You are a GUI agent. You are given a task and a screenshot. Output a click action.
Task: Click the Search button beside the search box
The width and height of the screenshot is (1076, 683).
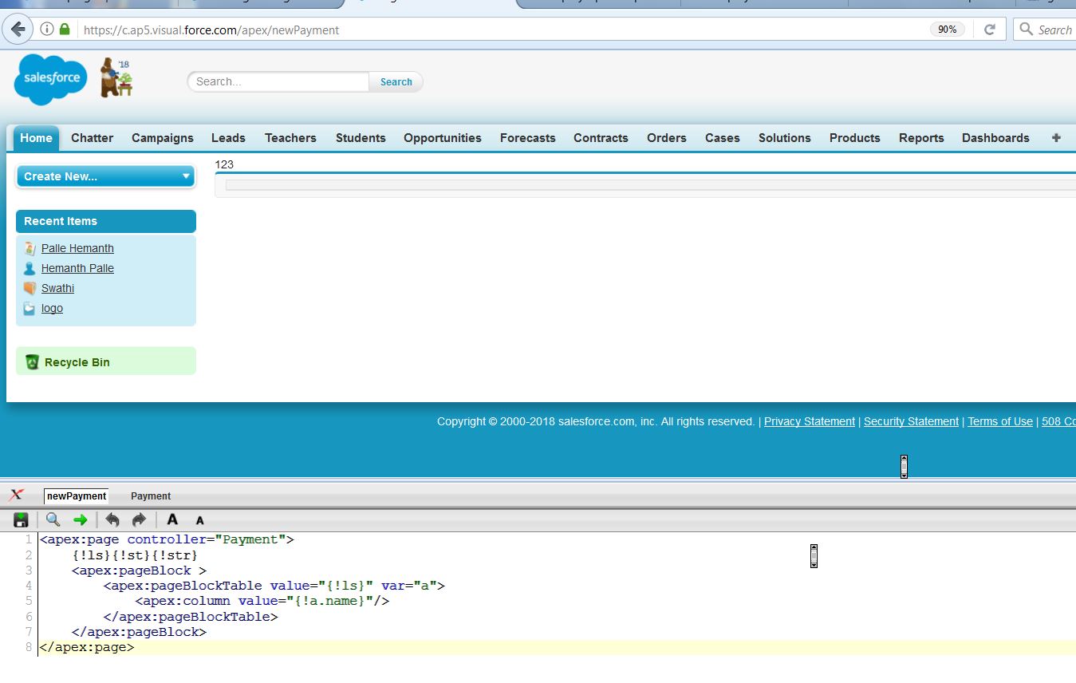[396, 81]
